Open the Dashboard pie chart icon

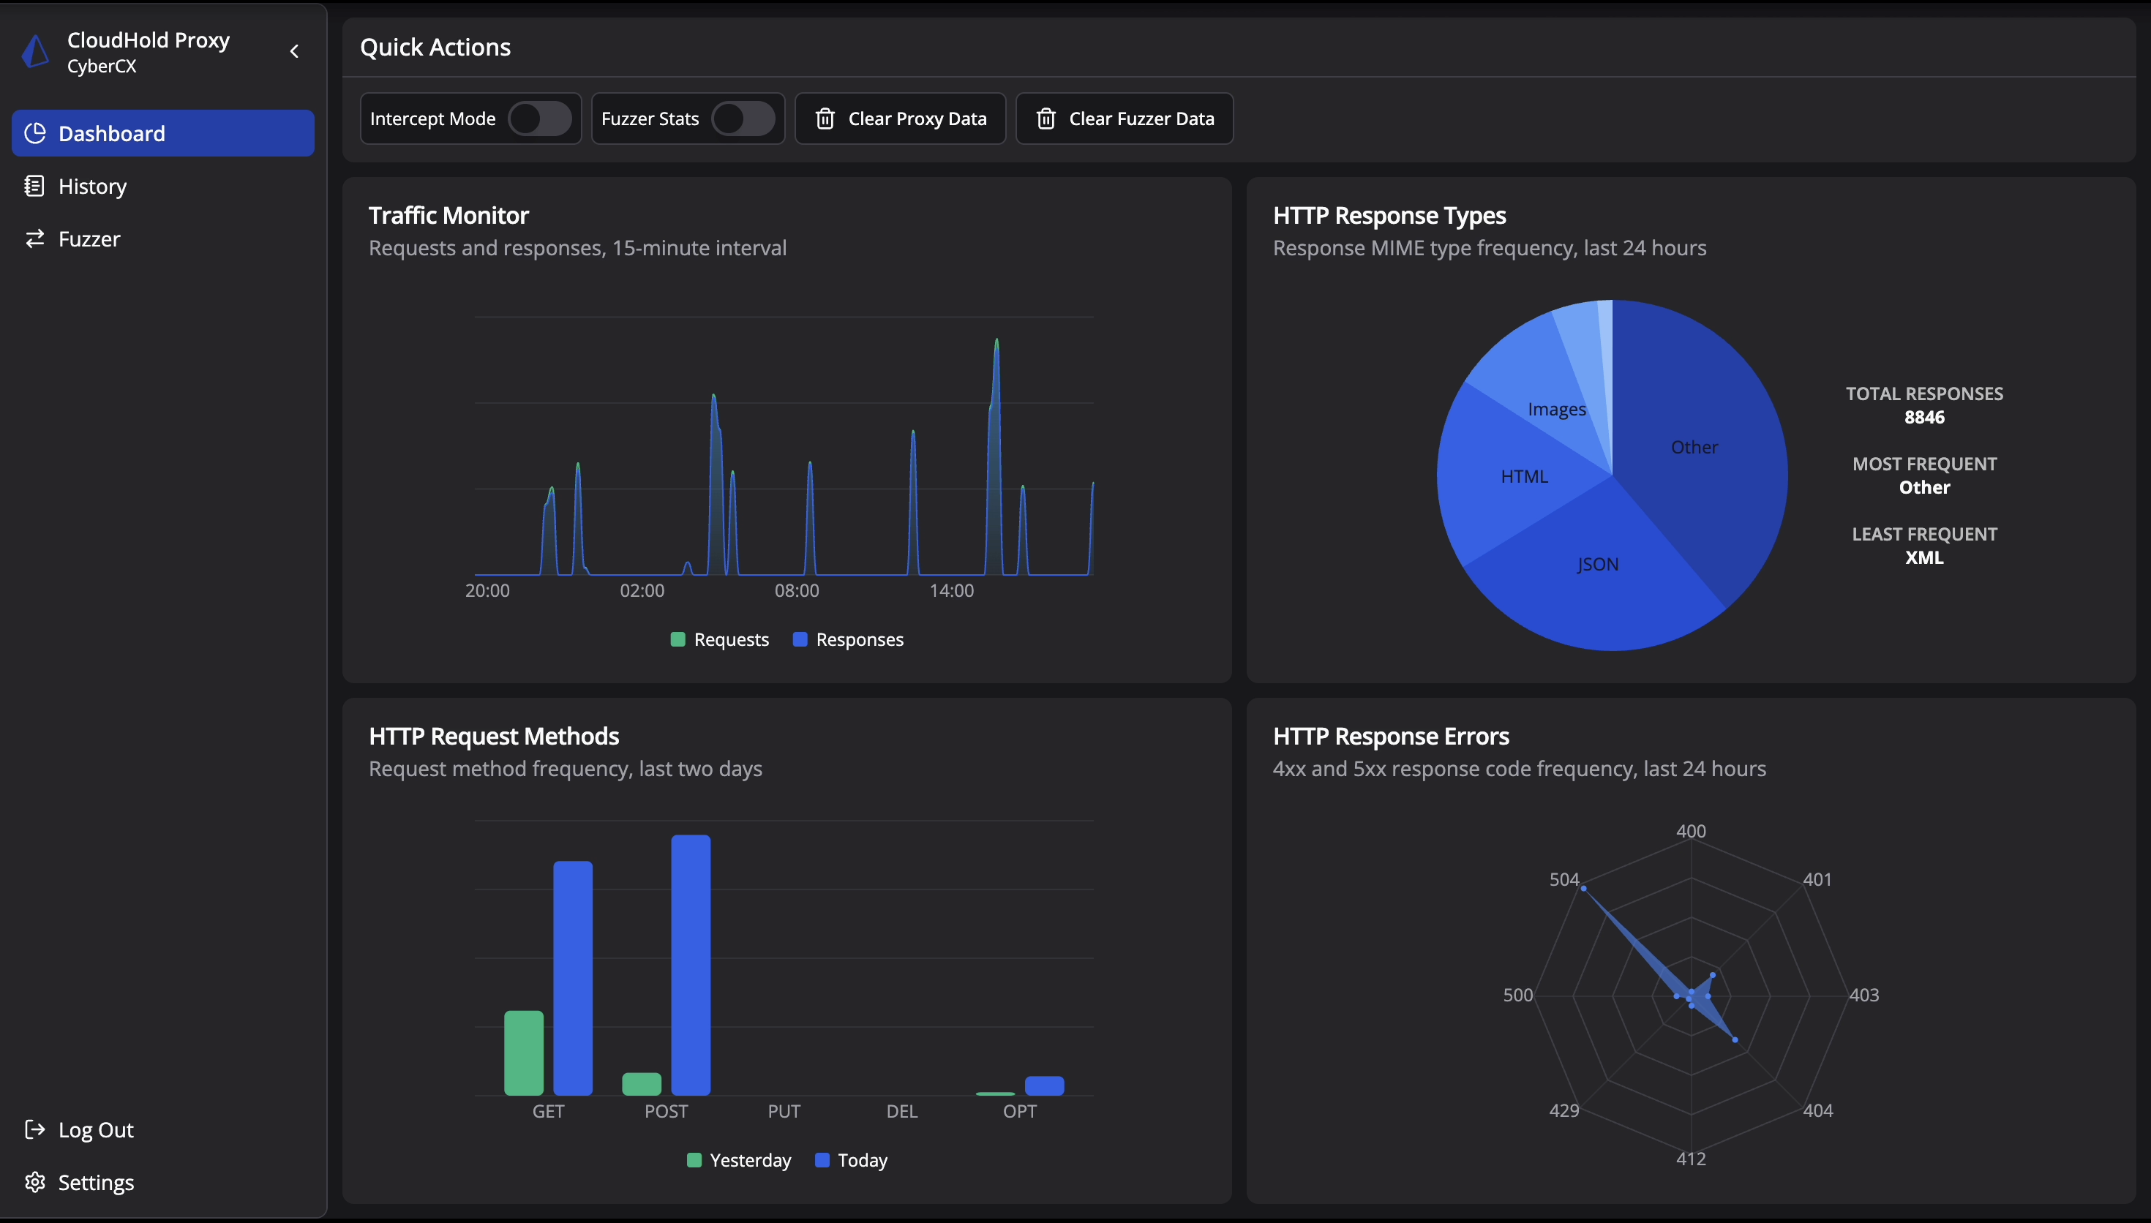(35, 132)
